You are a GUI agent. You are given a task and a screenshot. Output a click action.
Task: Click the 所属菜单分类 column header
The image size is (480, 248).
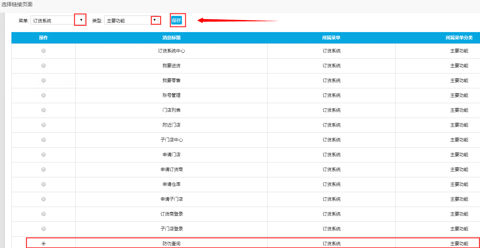pyautogui.click(x=459, y=38)
